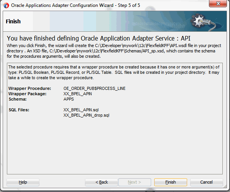Screen dimensions: 230x192
Task: Click the gear and plug adapter graphic
Action: pos(204,22)
